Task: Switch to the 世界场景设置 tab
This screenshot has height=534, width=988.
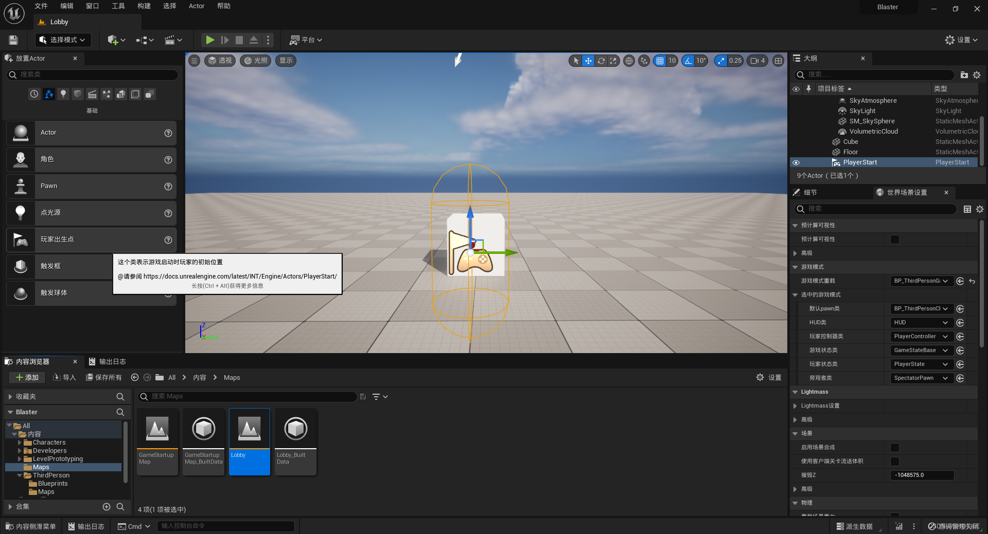Action: [907, 193]
